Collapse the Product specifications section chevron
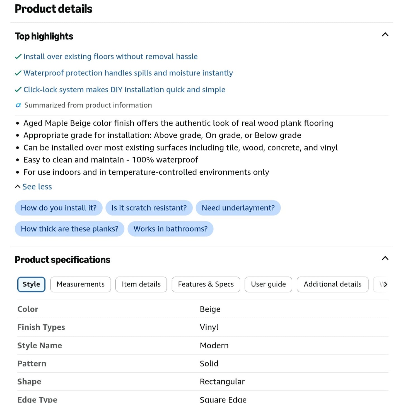This screenshot has width=403, height=403. point(385,258)
